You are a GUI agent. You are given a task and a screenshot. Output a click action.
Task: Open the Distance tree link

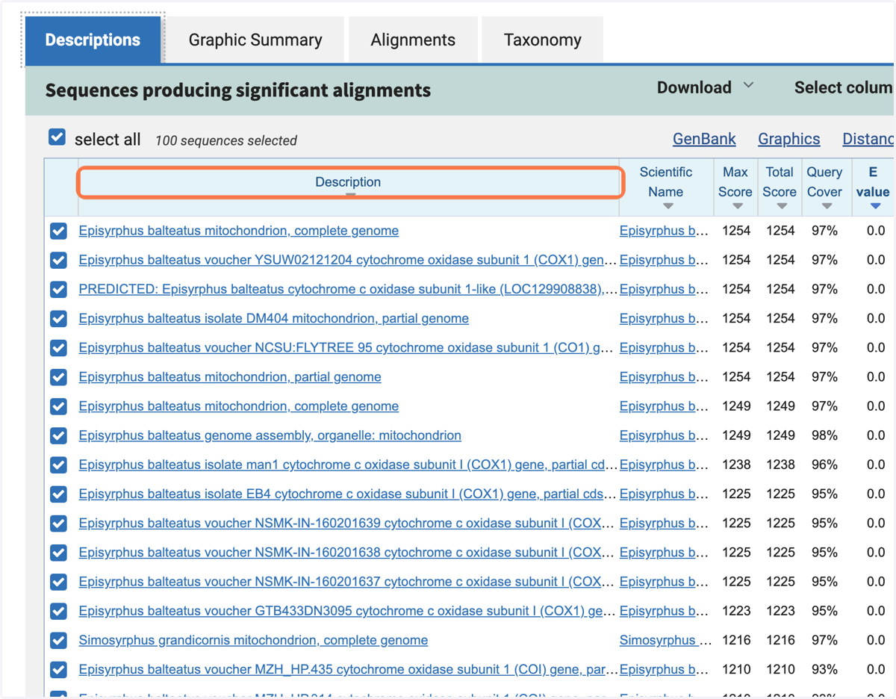(x=868, y=139)
